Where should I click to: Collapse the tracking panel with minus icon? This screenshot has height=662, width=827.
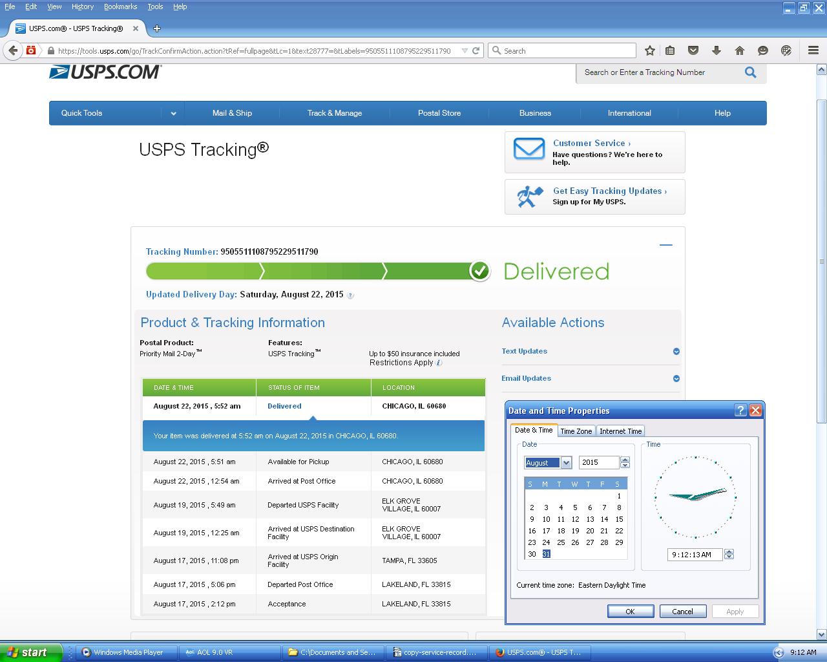[x=666, y=245]
